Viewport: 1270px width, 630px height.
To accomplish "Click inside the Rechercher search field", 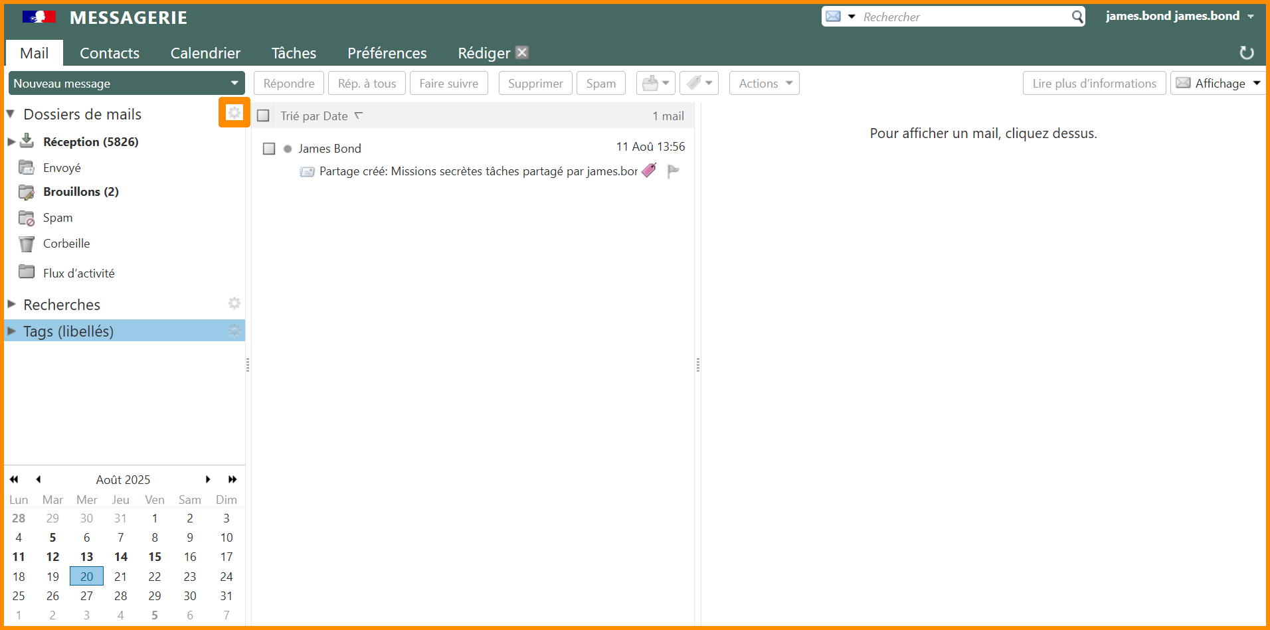I will coord(963,17).
